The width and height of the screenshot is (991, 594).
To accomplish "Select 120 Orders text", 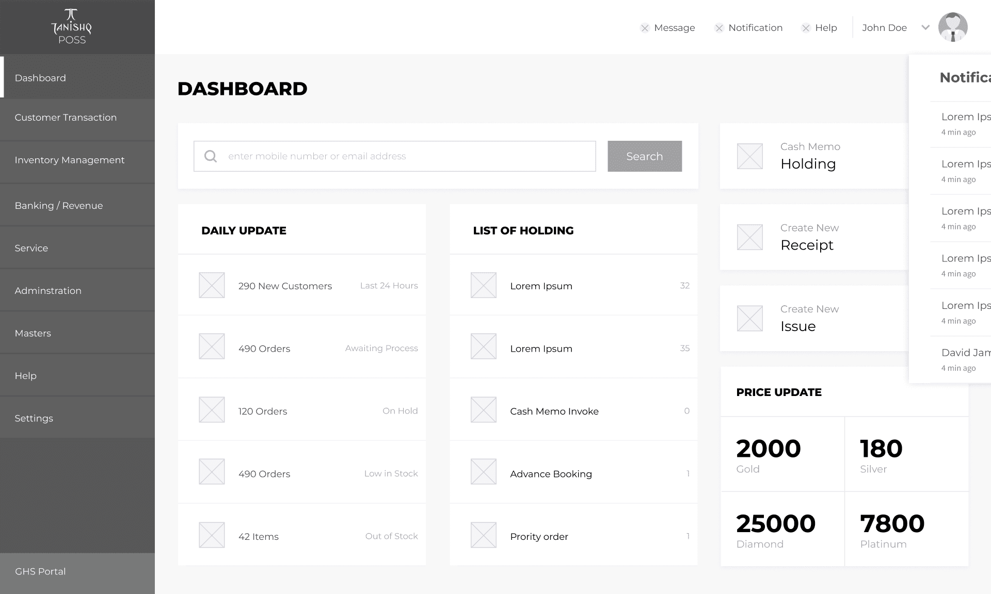I will coord(263,411).
